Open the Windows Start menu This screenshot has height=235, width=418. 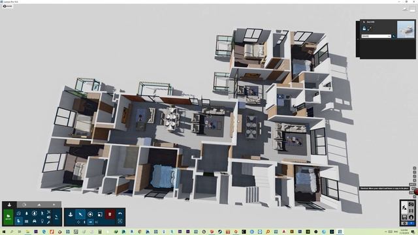click(x=4, y=232)
